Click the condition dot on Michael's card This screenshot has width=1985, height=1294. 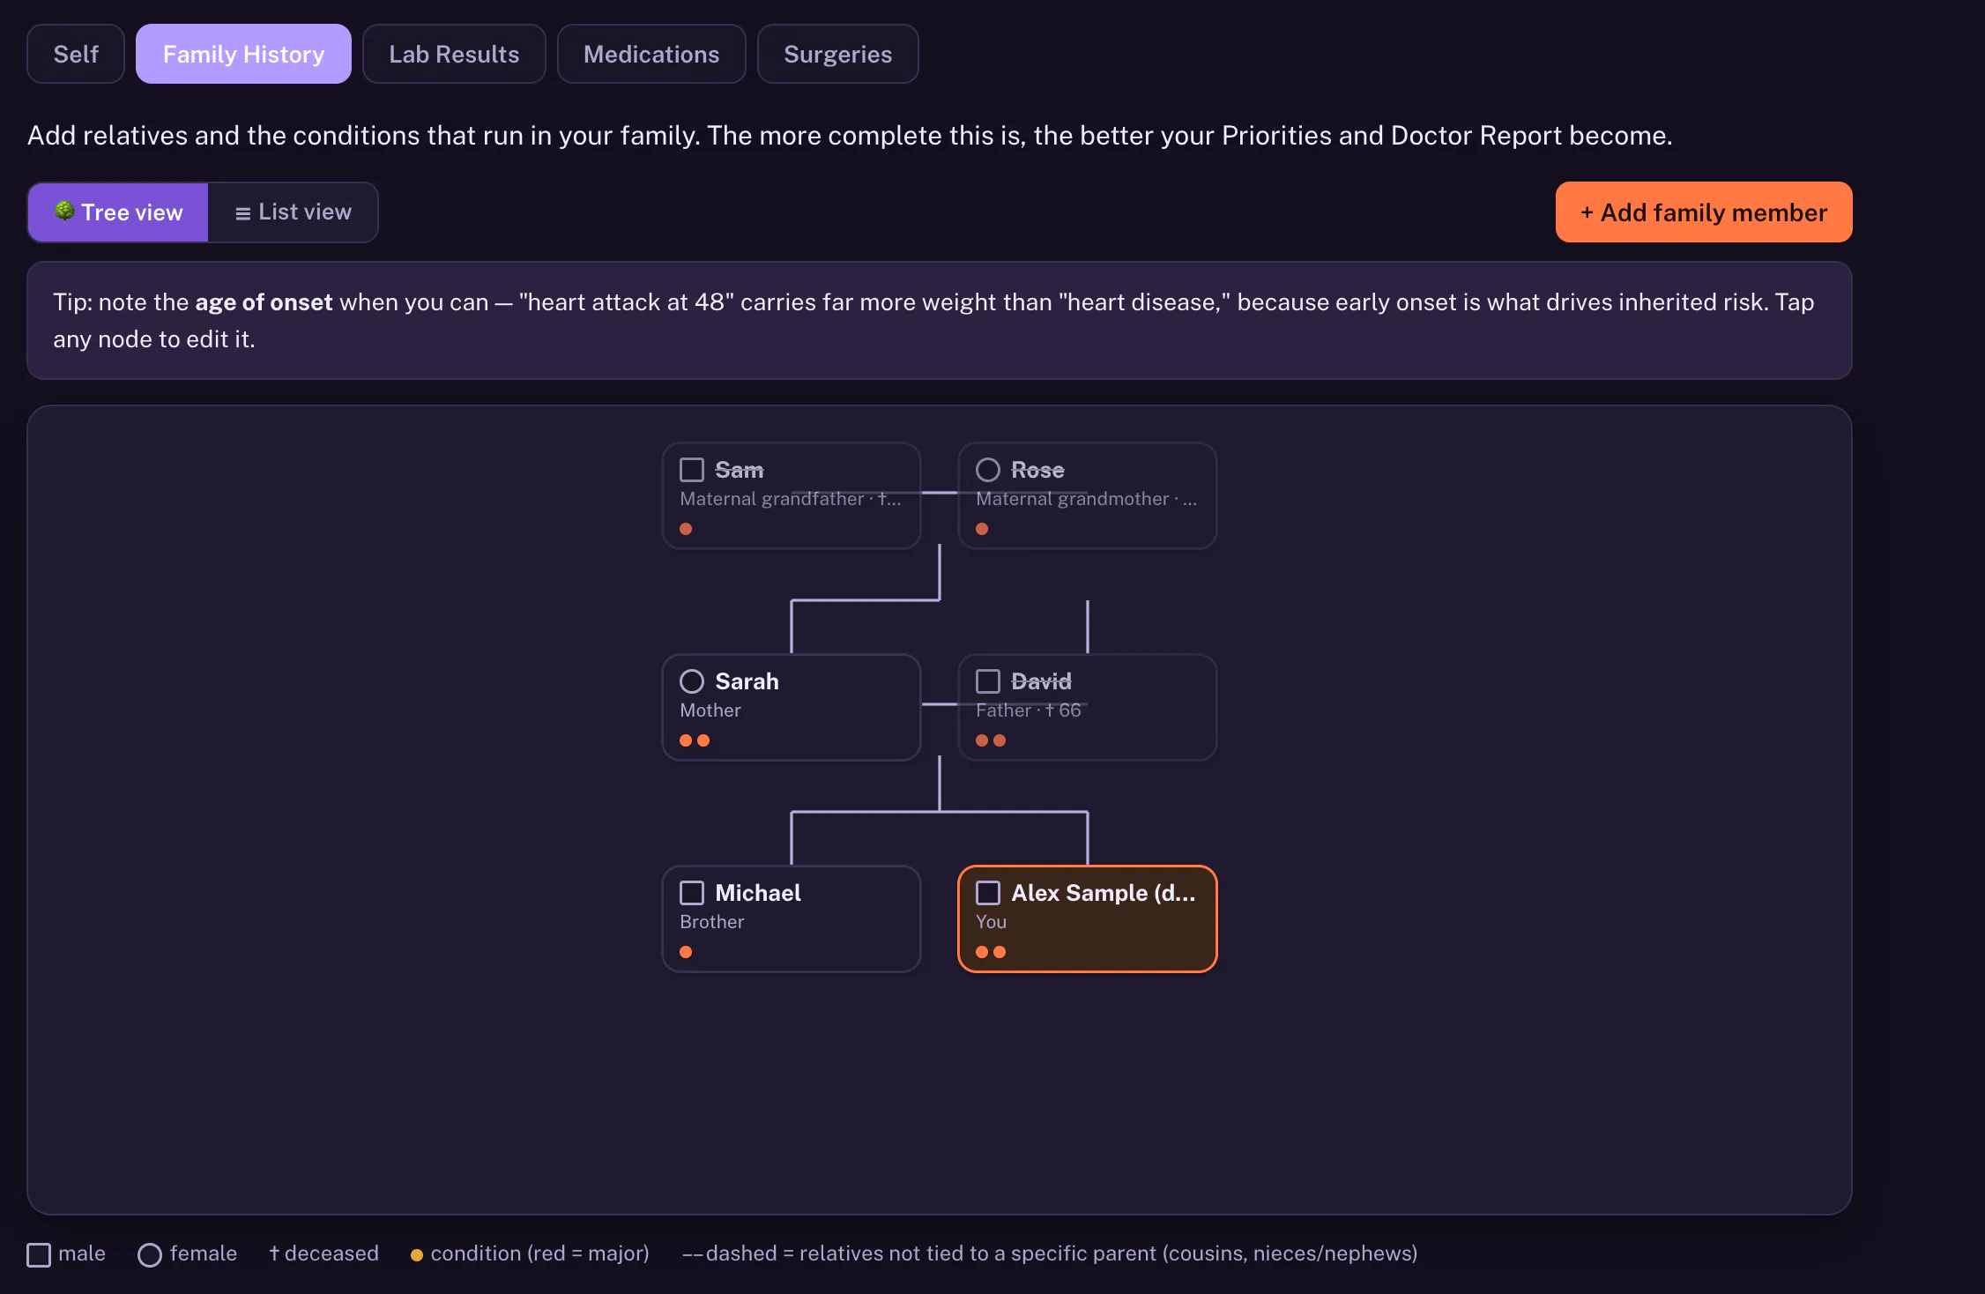click(x=686, y=952)
